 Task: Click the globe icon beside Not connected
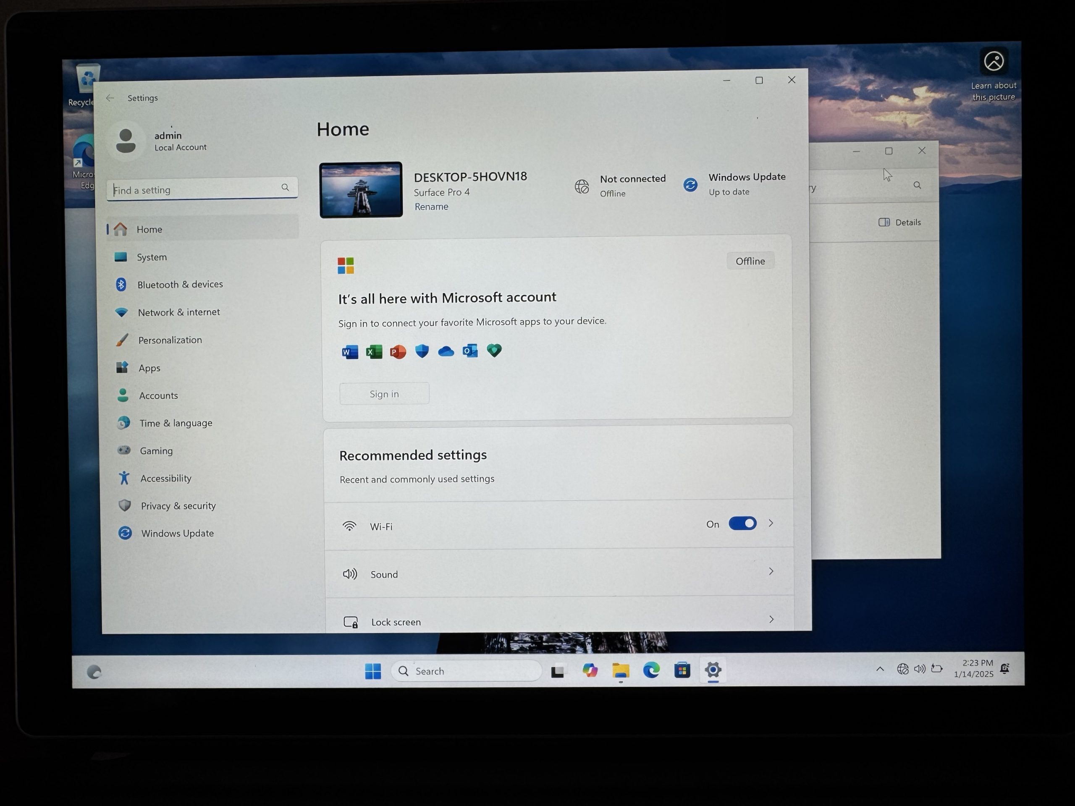coord(582,186)
